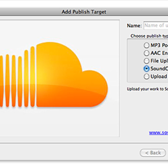Click the selected SoundCloud radio button
The image size is (168, 168).
tap(146, 69)
